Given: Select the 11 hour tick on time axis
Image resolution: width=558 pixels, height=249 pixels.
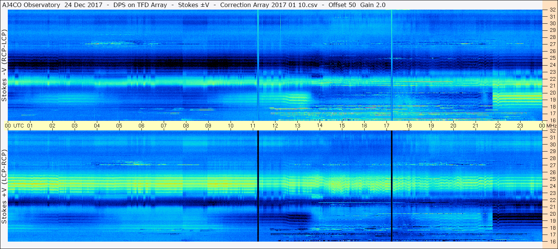Looking at the screenshot, I should point(253,126).
